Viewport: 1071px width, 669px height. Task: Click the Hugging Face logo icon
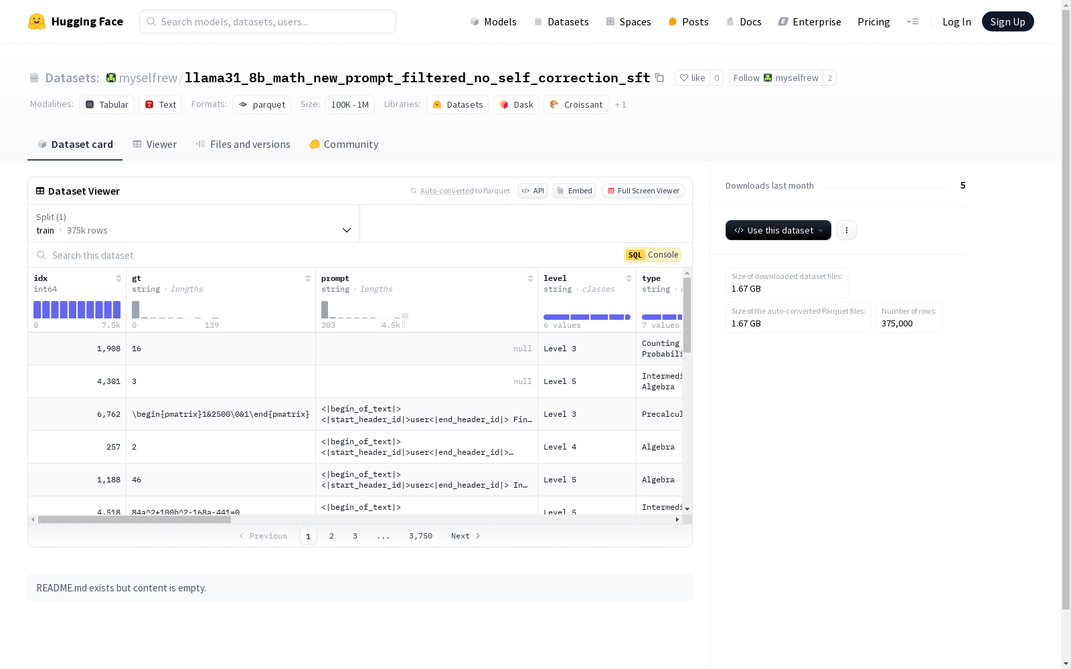pyautogui.click(x=37, y=21)
